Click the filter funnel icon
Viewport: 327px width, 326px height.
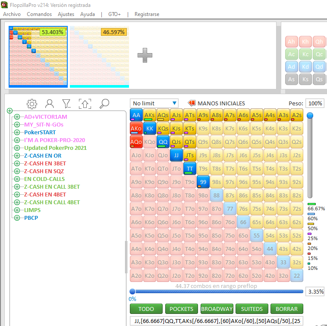[x=66, y=104]
